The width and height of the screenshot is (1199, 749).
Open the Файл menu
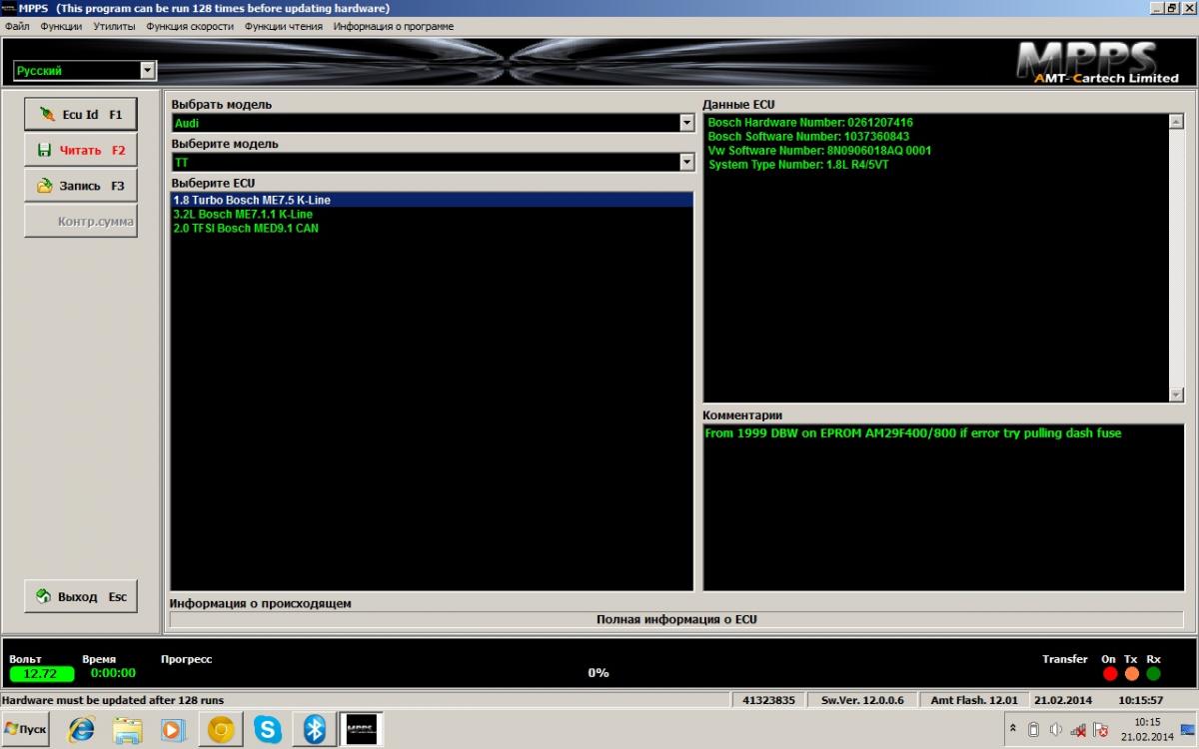(x=17, y=26)
